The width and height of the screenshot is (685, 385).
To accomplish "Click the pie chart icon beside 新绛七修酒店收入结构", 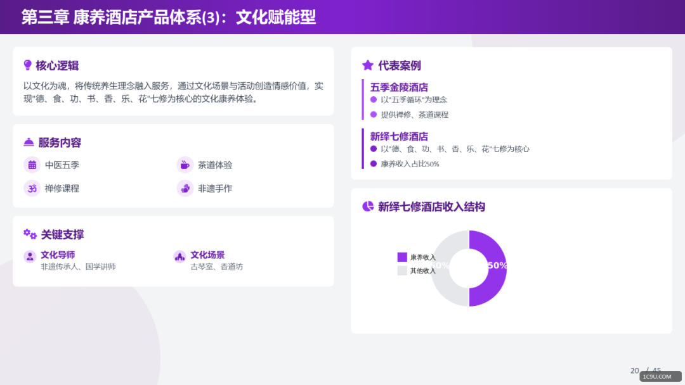I will [367, 206].
